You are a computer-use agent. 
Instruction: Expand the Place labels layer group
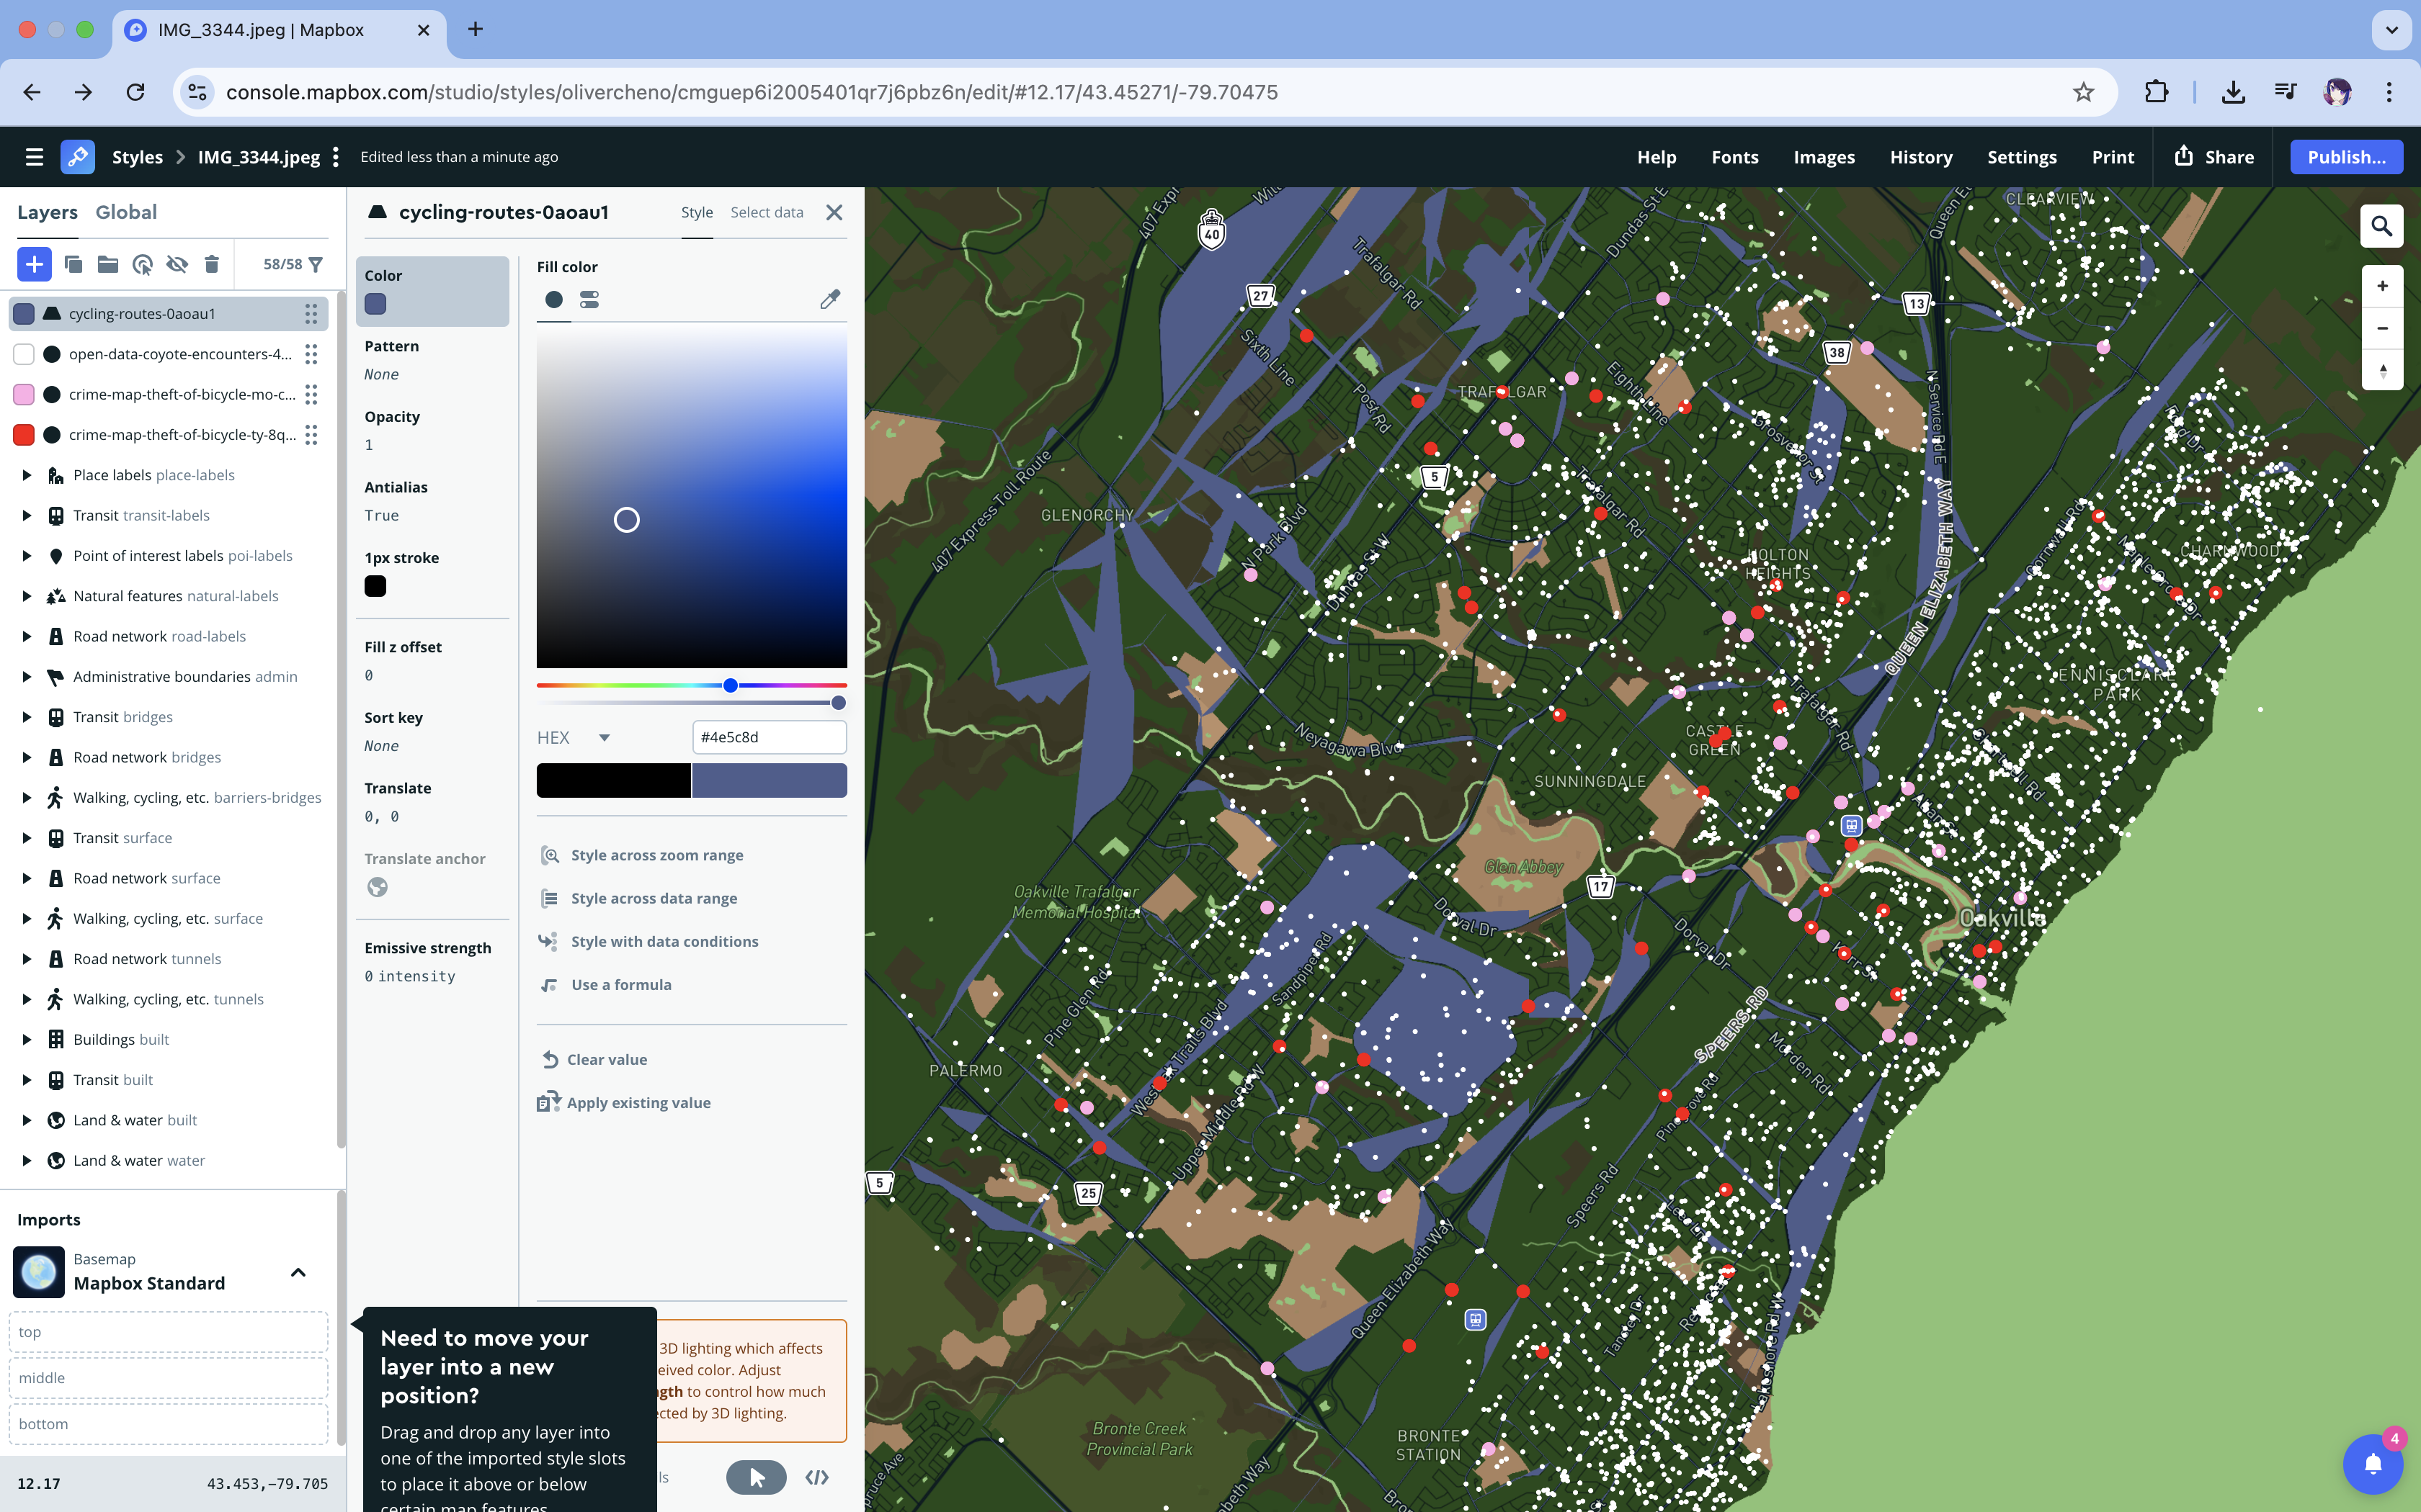pyautogui.click(x=27, y=475)
